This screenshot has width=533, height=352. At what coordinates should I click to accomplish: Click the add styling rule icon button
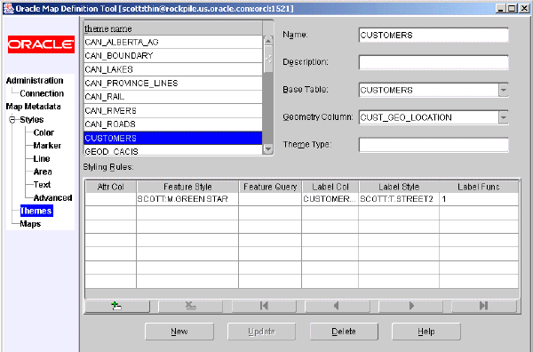117,306
